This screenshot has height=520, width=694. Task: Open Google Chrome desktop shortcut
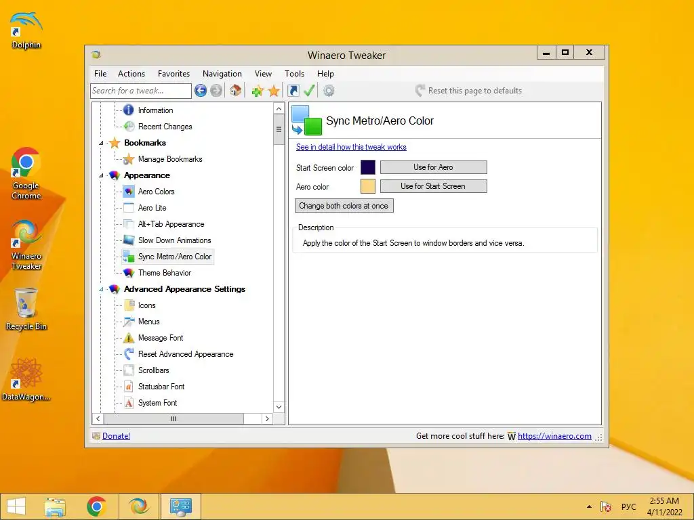pos(26,173)
